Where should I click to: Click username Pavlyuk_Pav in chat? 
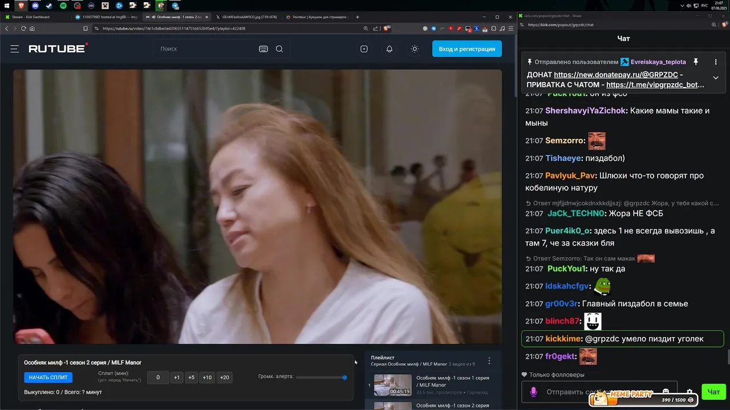(570, 175)
